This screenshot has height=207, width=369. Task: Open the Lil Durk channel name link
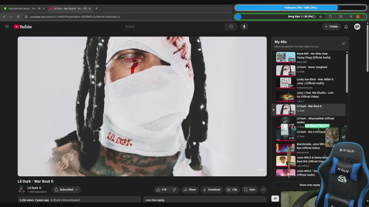click(x=33, y=188)
